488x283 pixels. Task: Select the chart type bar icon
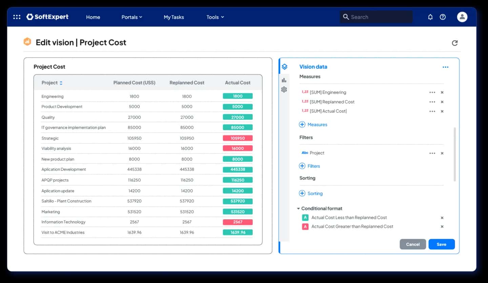click(284, 80)
